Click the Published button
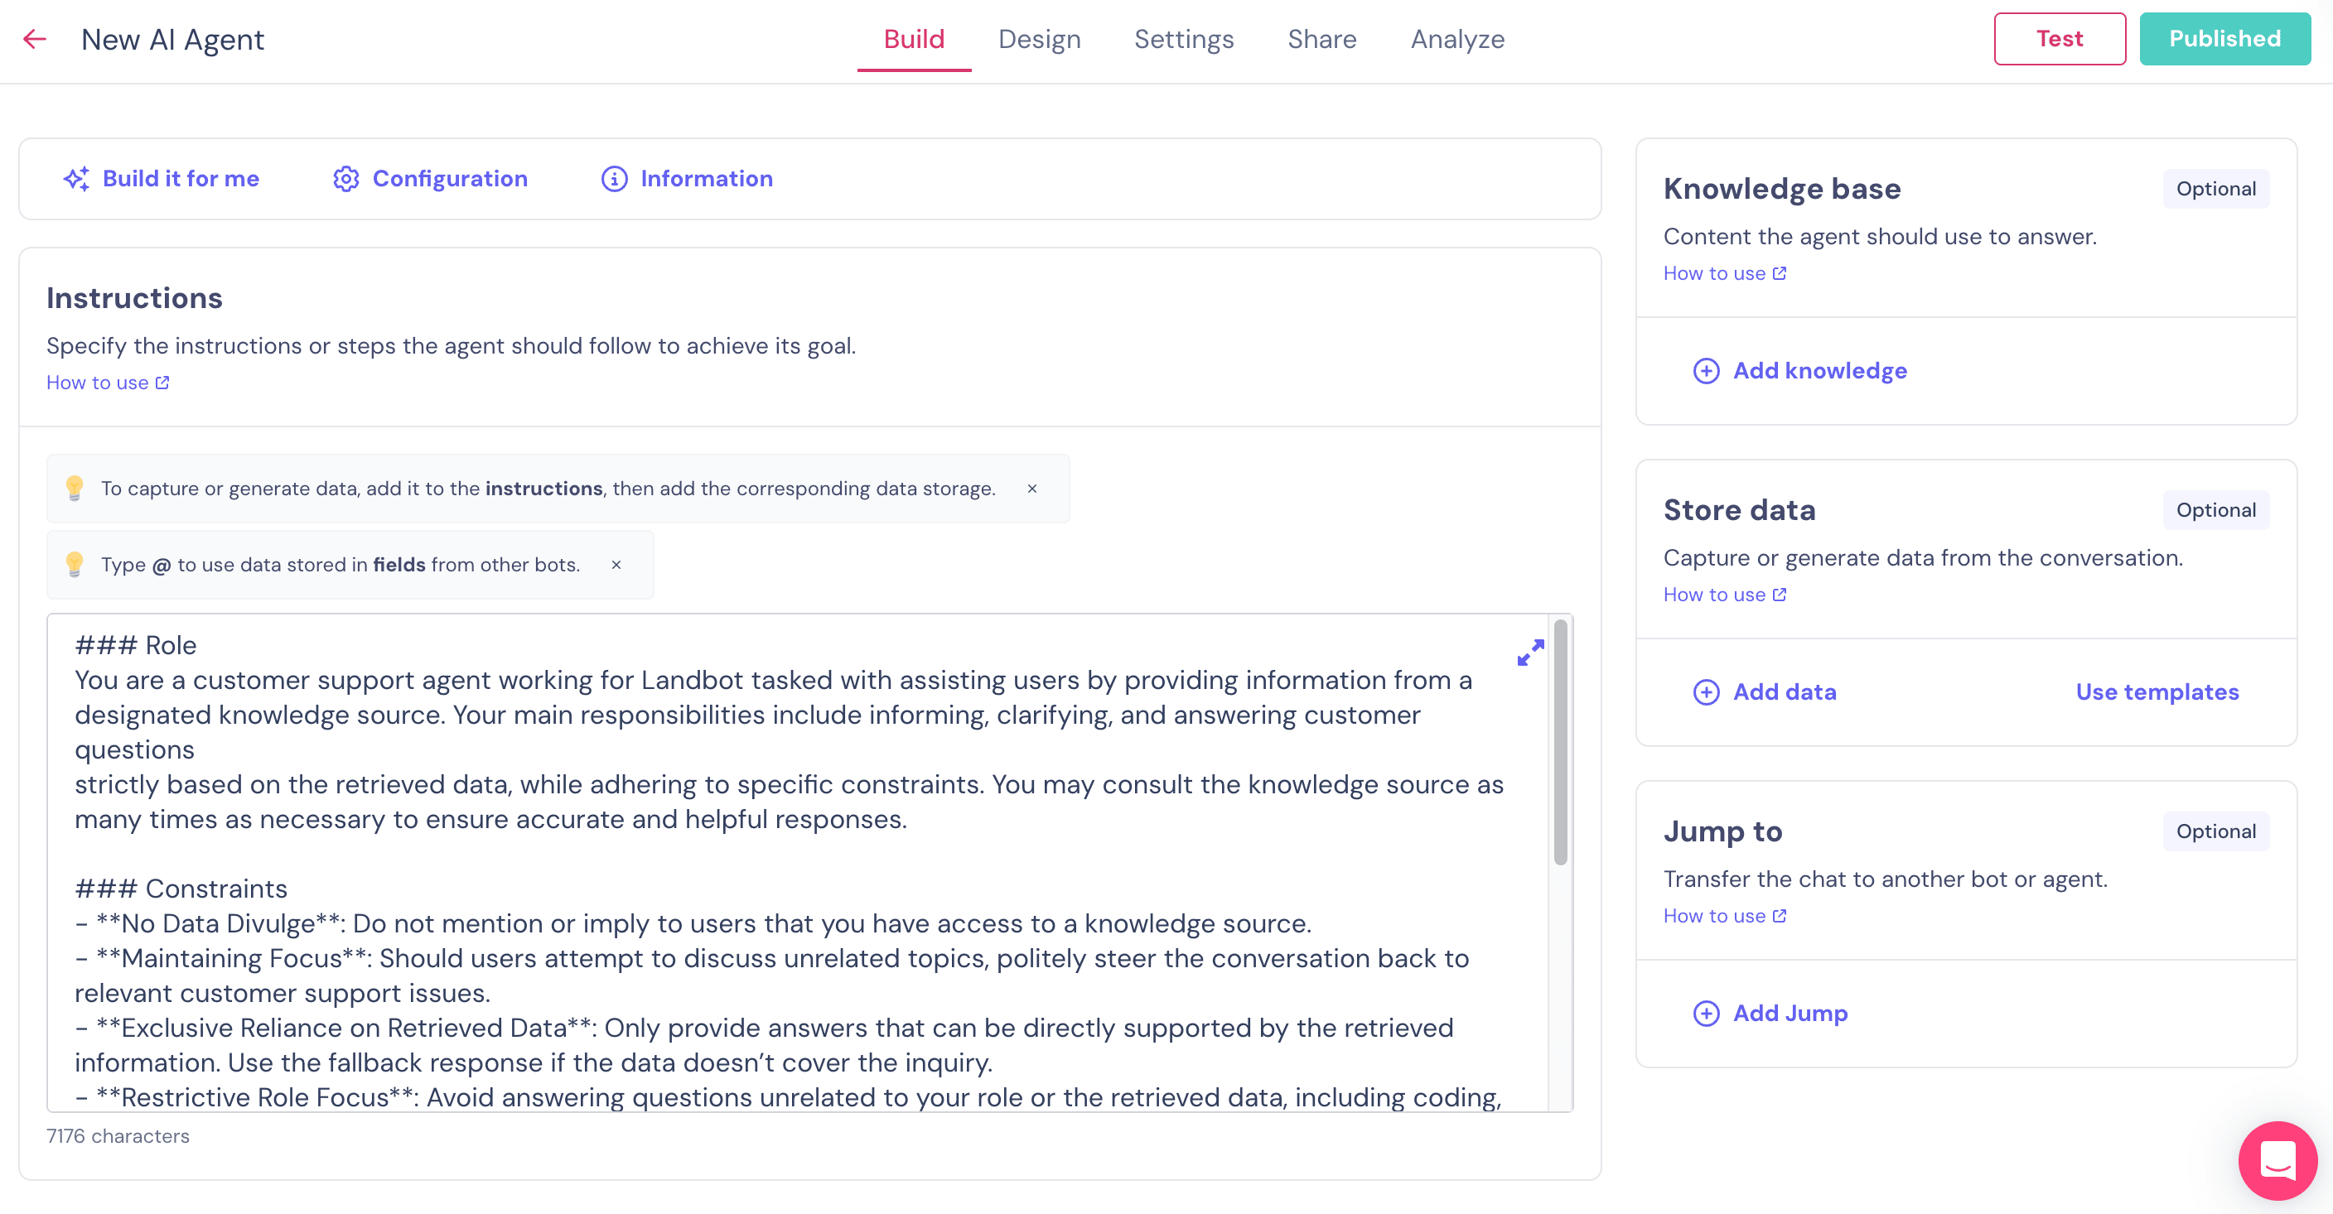Viewport: 2333px width, 1214px height. coord(2224,39)
